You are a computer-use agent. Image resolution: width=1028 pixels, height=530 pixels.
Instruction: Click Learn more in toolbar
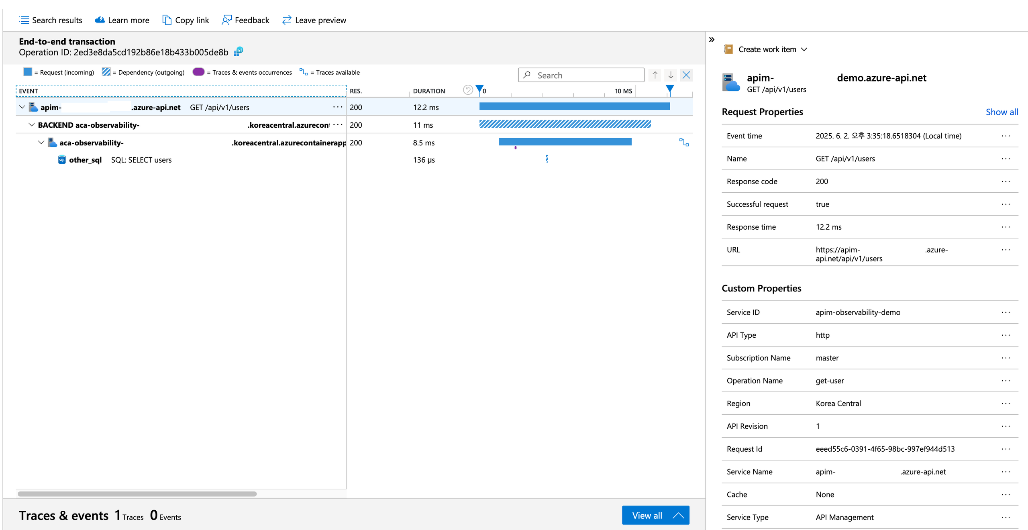click(122, 20)
